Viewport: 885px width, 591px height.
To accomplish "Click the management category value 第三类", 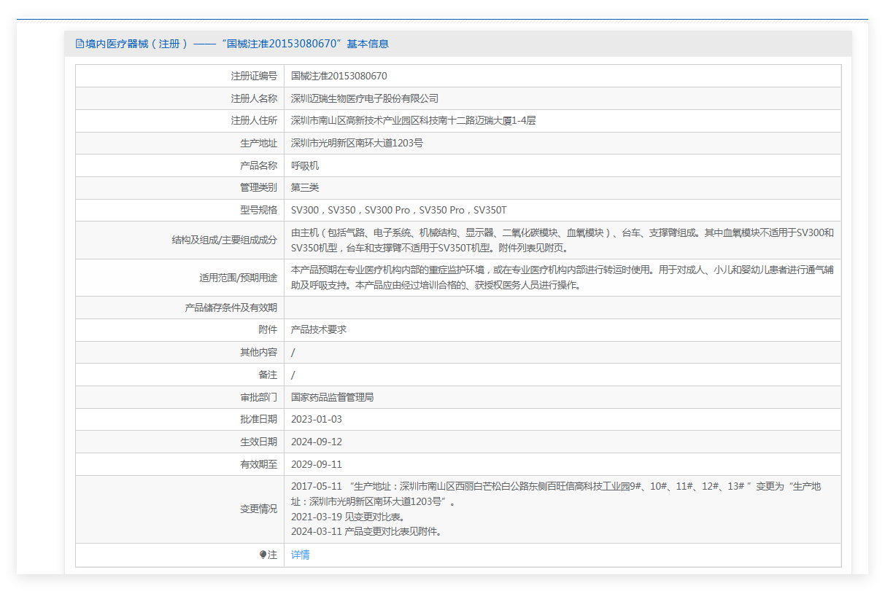I will tap(304, 188).
